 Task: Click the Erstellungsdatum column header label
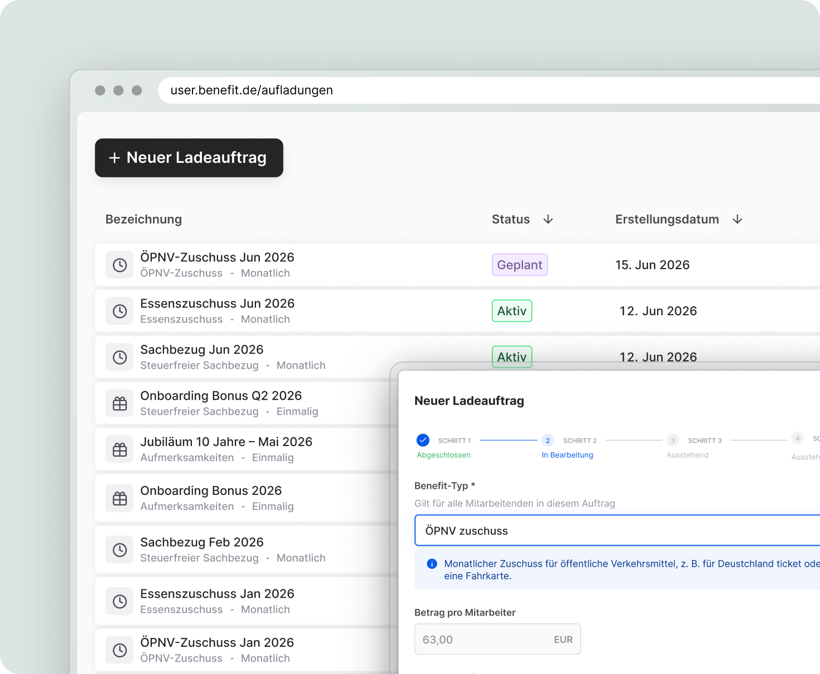pyautogui.click(x=667, y=219)
